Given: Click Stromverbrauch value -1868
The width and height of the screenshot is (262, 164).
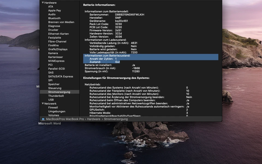Looking at the screenshot, I should tap(136, 68).
